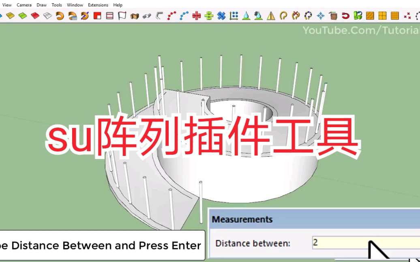The image size is (420, 262).
Task: Open the Extensions menu
Action: click(x=98, y=5)
